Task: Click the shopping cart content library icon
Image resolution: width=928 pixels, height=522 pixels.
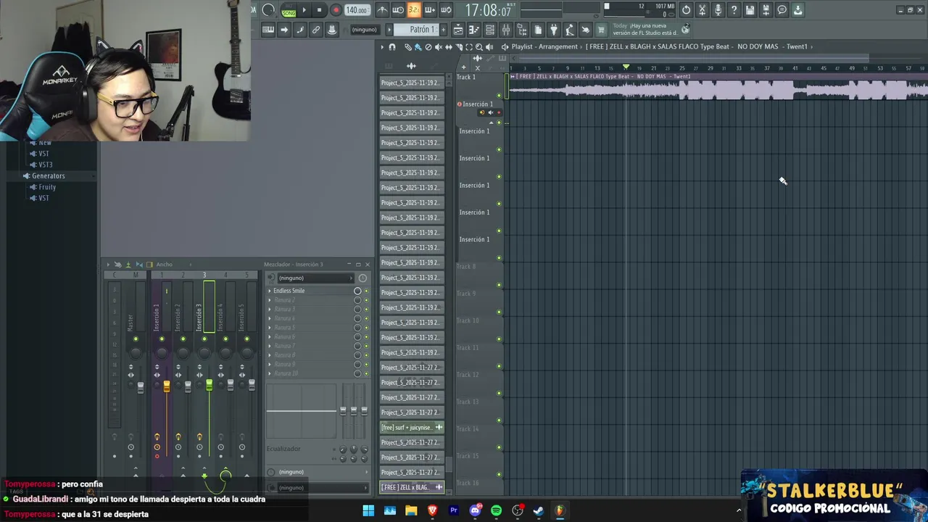Action: tap(601, 30)
